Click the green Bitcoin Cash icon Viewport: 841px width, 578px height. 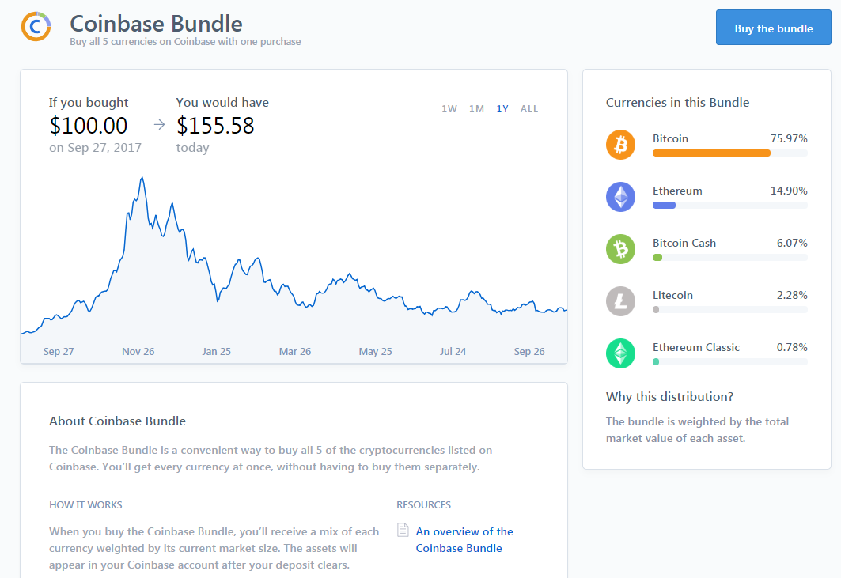[x=620, y=249]
